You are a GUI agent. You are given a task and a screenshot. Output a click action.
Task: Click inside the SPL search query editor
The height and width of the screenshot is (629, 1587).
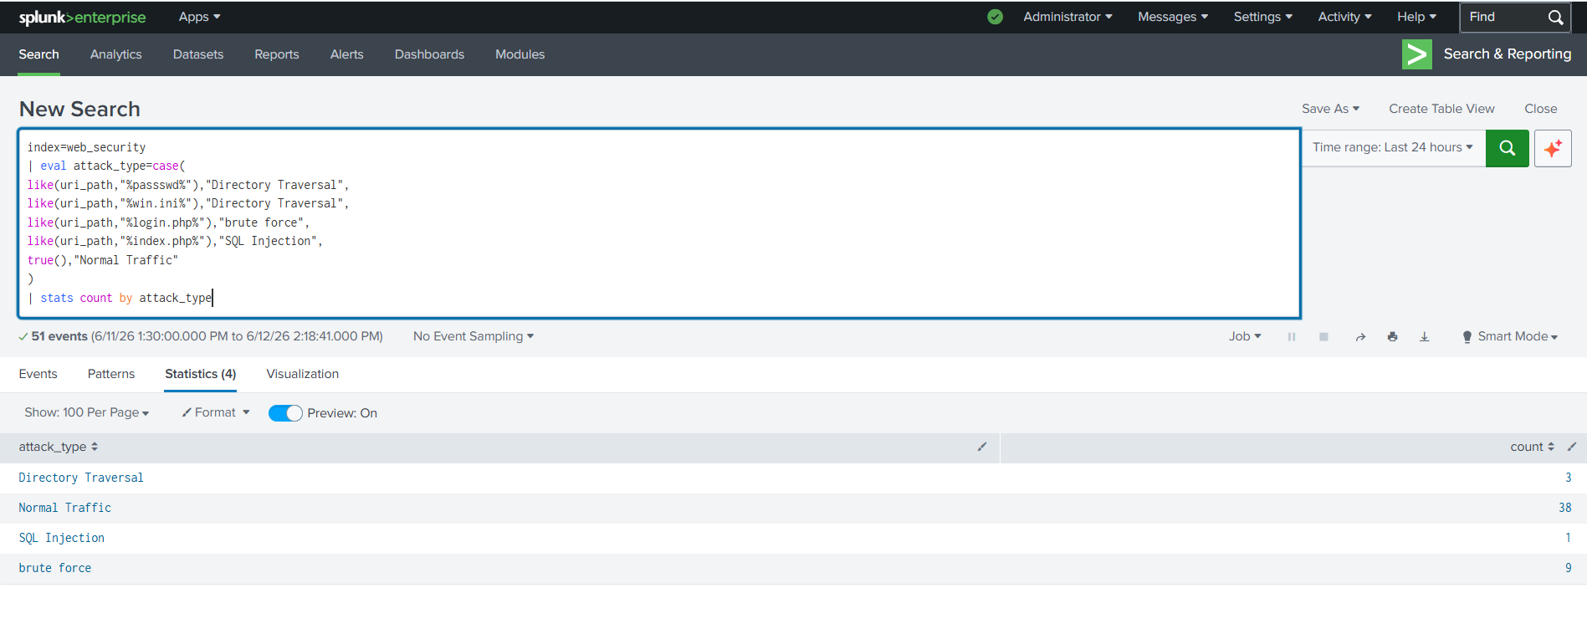659,222
